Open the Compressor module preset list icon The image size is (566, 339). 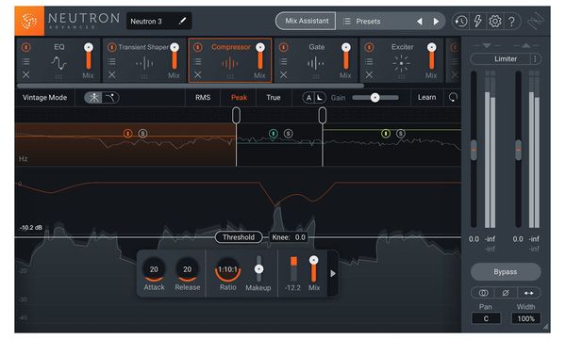[x=198, y=61]
